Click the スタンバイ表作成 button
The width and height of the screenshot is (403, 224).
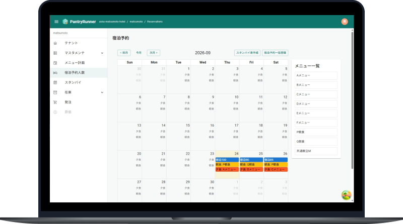[247, 53]
